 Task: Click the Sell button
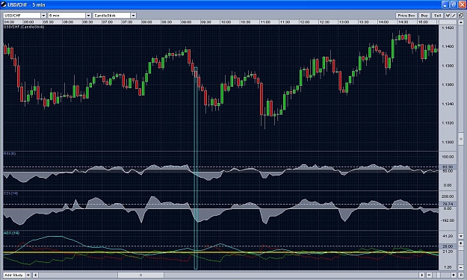[438, 16]
